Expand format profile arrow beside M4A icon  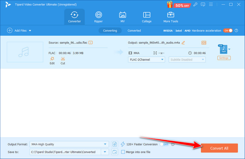229,49
